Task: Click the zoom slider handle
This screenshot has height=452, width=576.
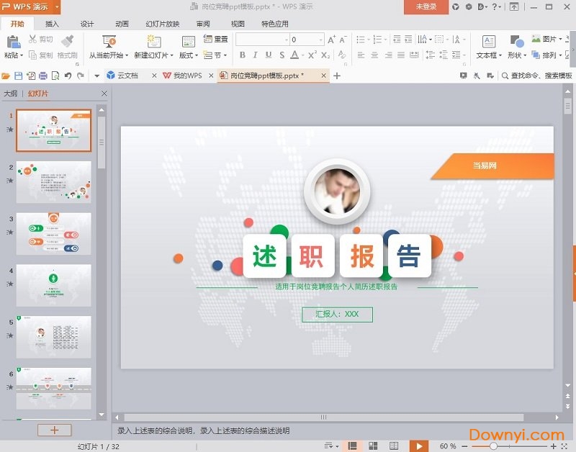Action: (494, 446)
